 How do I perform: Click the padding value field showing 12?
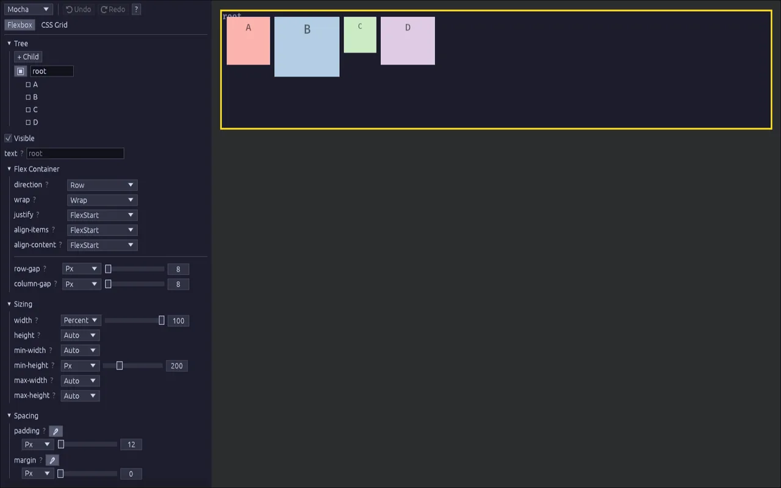point(131,445)
